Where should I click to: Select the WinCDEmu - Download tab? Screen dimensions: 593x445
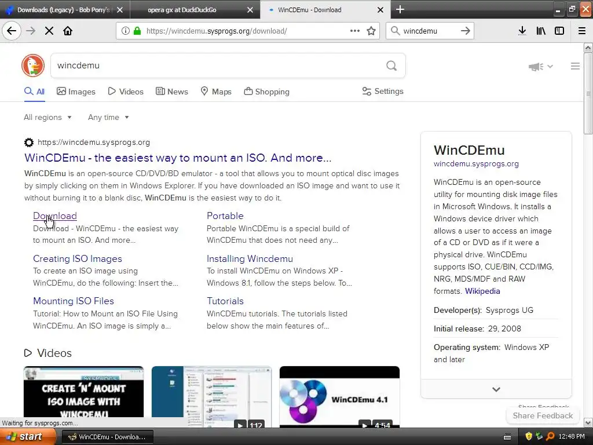[x=325, y=10]
